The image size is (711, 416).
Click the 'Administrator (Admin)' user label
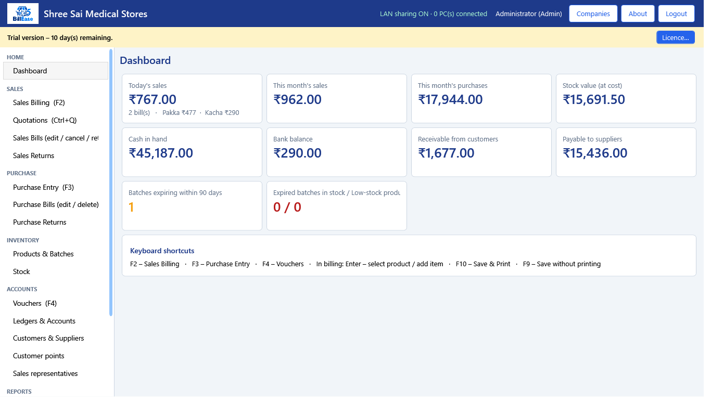pyautogui.click(x=529, y=14)
